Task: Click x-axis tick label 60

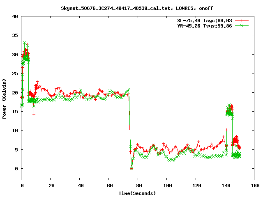Action: (x=110, y=186)
